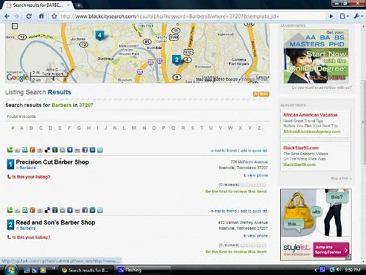Click 'Do you want to advertise with us?'
The height and width of the screenshot is (275, 366).
[322, 87]
